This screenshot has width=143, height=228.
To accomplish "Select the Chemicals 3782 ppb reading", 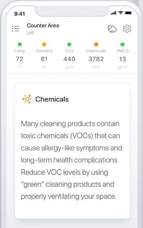I will pyautogui.click(x=96, y=56).
